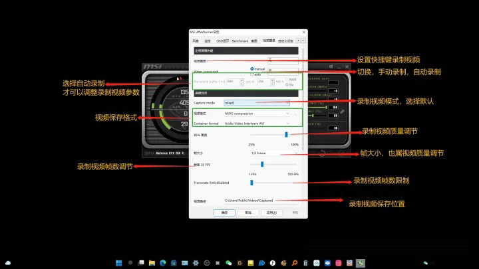The height and width of the screenshot is (269, 479).
Task: Click the video capture hotkey field
Action: point(283,60)
